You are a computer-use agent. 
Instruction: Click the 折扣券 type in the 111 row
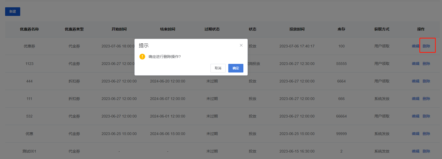(74, 99)
